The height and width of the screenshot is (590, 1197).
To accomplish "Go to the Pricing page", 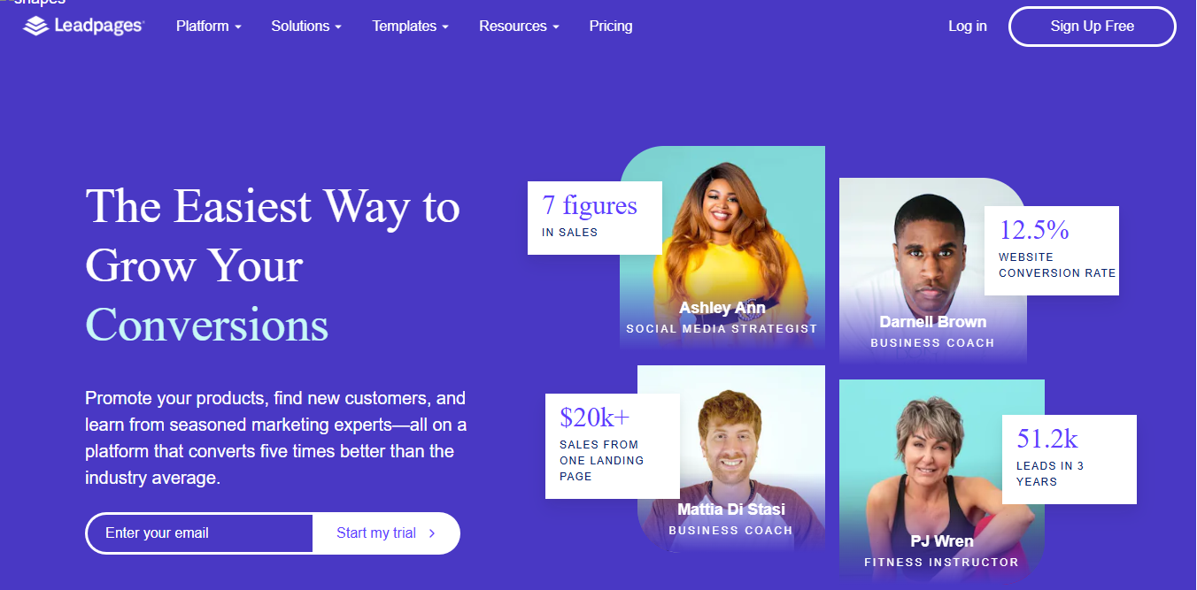I will pos(611,27).
